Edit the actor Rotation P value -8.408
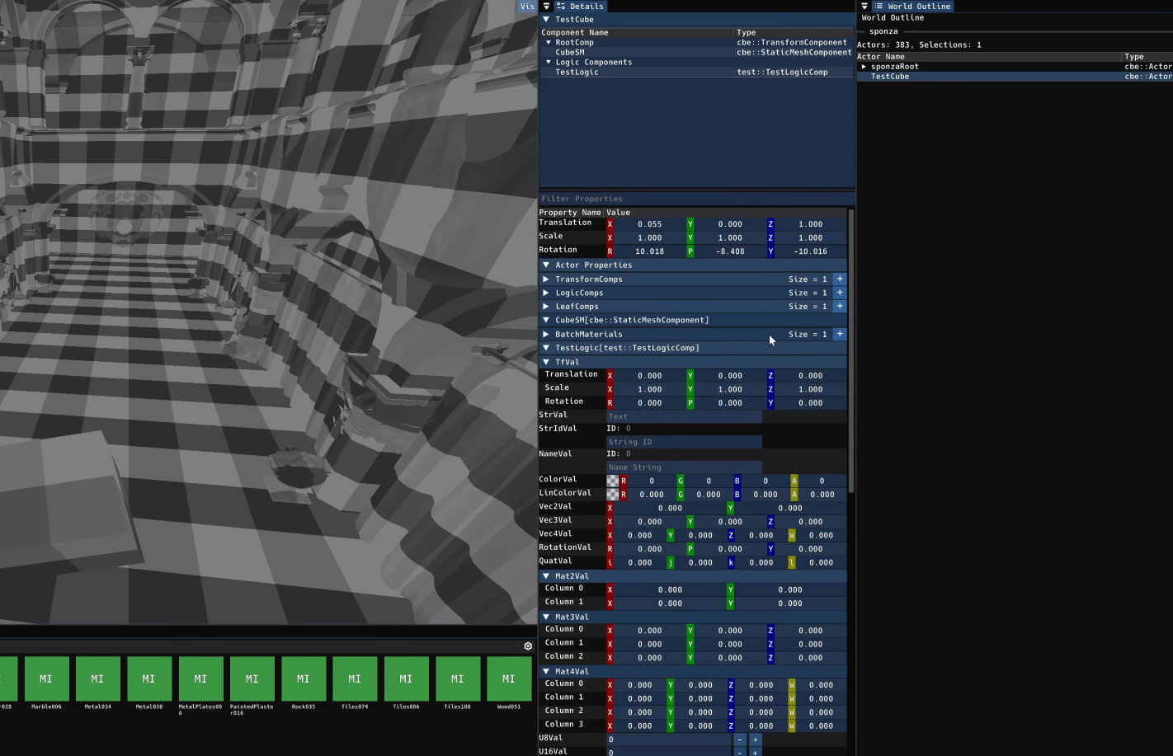Screen dimensions: 1173x756 point(730,251)
